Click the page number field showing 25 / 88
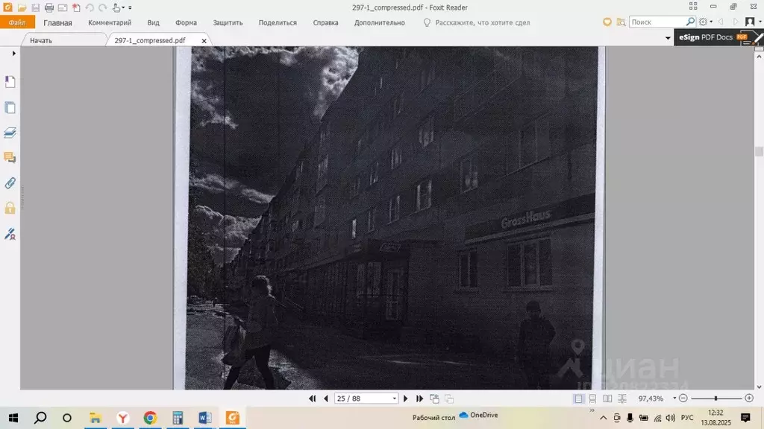The image size is (764, 429). (363, 398)
